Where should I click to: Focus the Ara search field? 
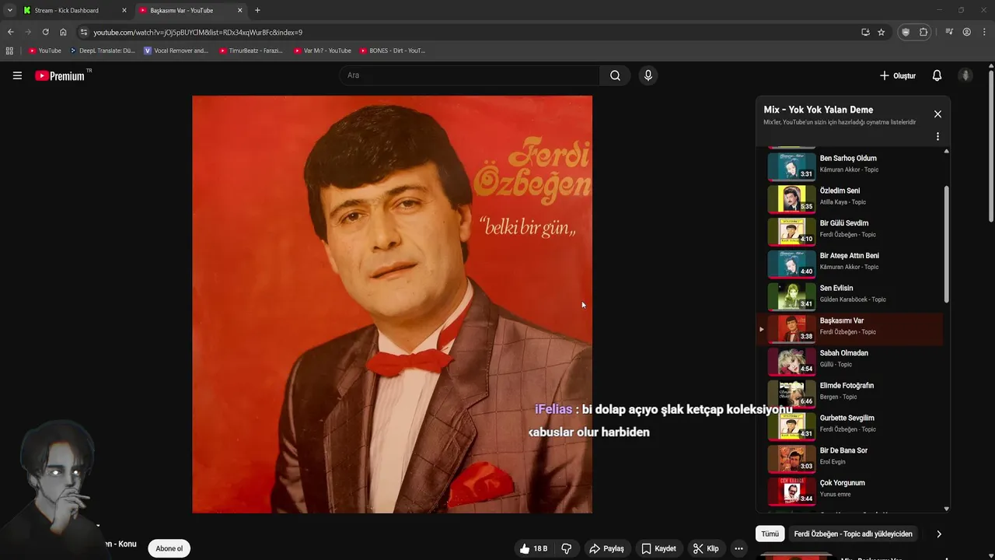point(470,75)
